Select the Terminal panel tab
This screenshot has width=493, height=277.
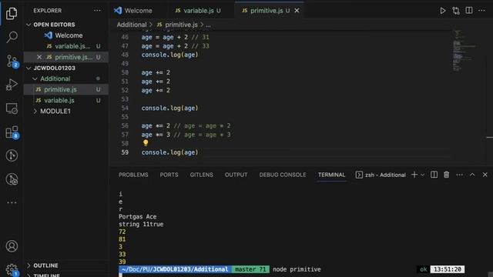pyautogui.click(x=331, y=175)
